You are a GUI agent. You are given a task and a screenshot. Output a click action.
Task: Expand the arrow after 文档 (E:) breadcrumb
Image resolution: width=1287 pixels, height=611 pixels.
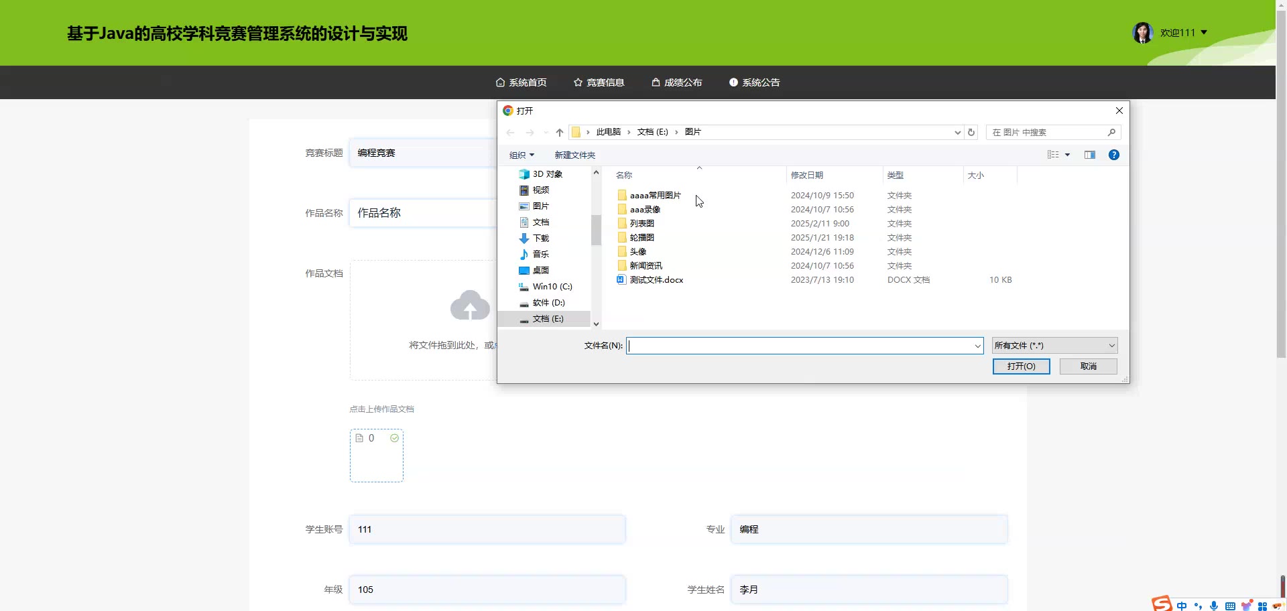(x=676, y=132)
